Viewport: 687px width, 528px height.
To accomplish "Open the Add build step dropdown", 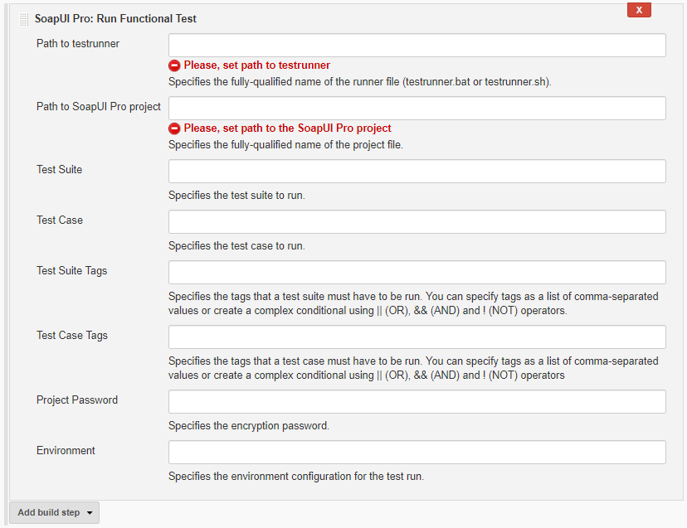I will [54, 512].
